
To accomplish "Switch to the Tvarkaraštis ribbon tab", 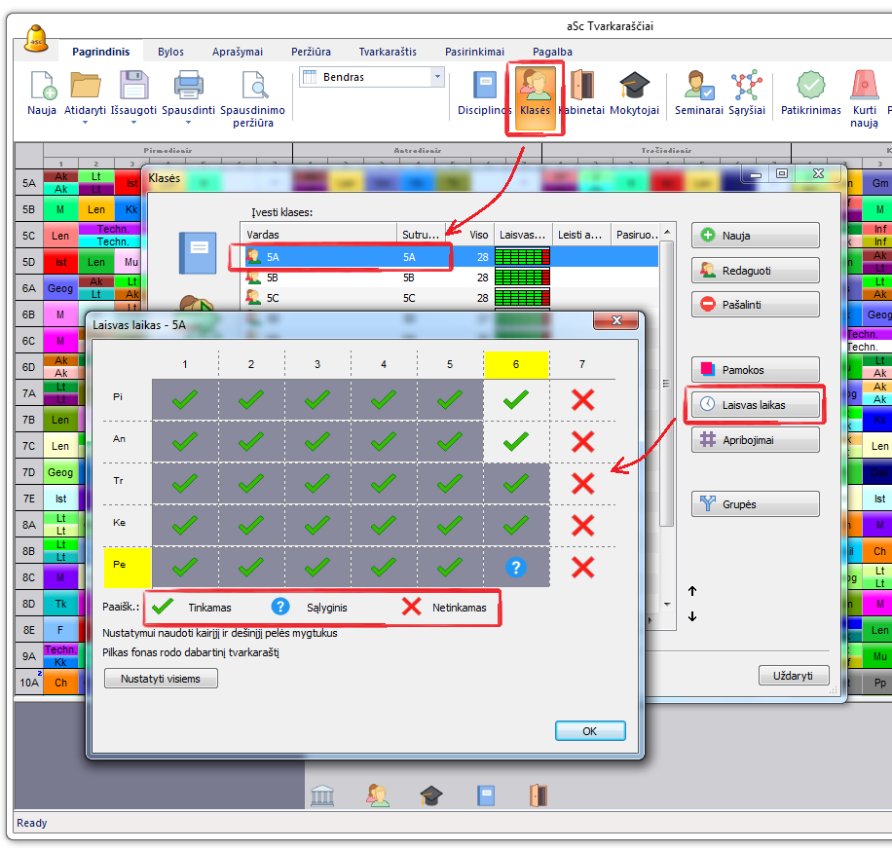I will tap(387, 52).
